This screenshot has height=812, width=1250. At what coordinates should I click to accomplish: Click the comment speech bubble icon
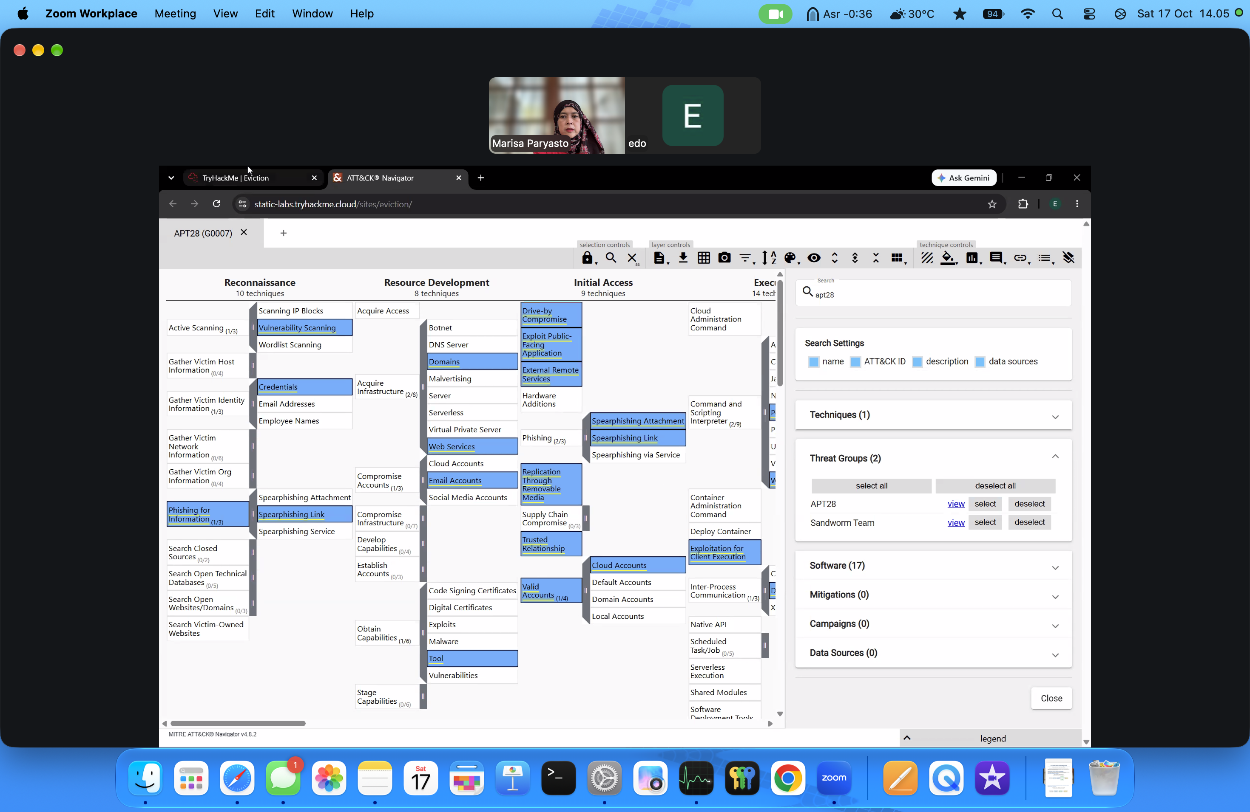[x=996, y=257]
